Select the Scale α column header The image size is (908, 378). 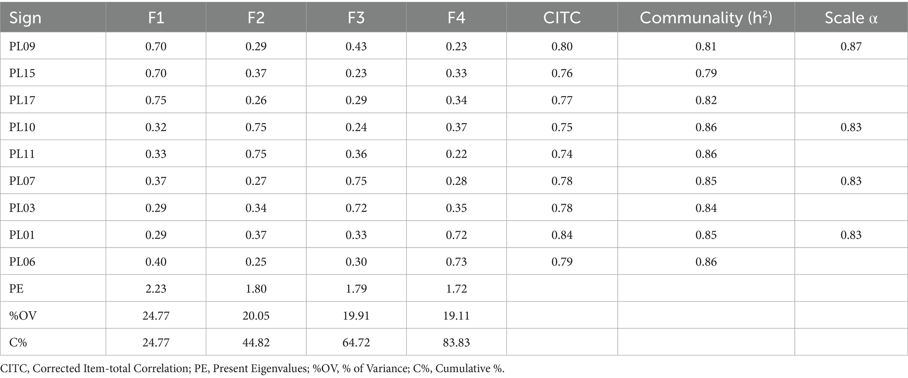coord(851,18)
